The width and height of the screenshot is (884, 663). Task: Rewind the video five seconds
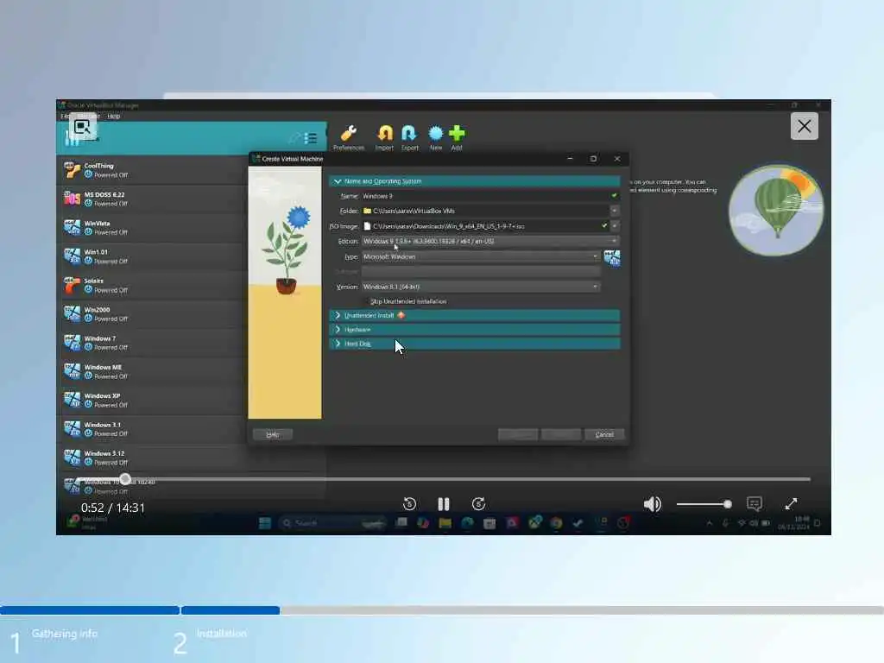coord(410,504)
